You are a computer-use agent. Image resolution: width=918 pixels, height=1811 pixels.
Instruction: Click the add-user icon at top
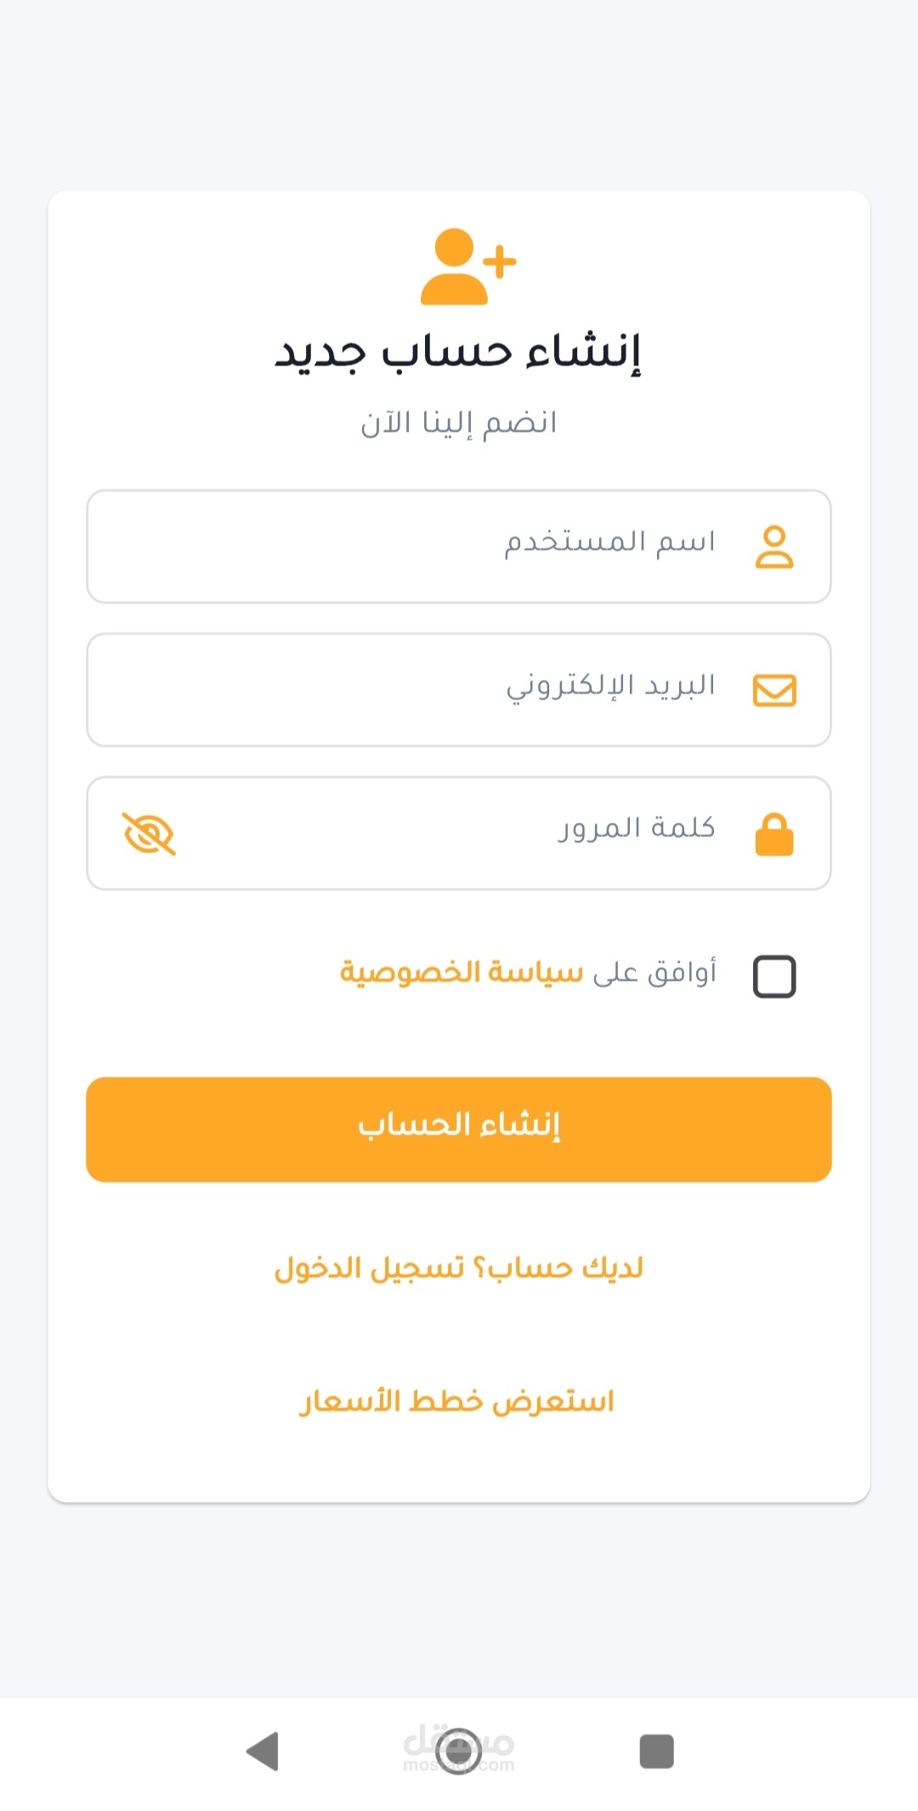pos(467,267)
